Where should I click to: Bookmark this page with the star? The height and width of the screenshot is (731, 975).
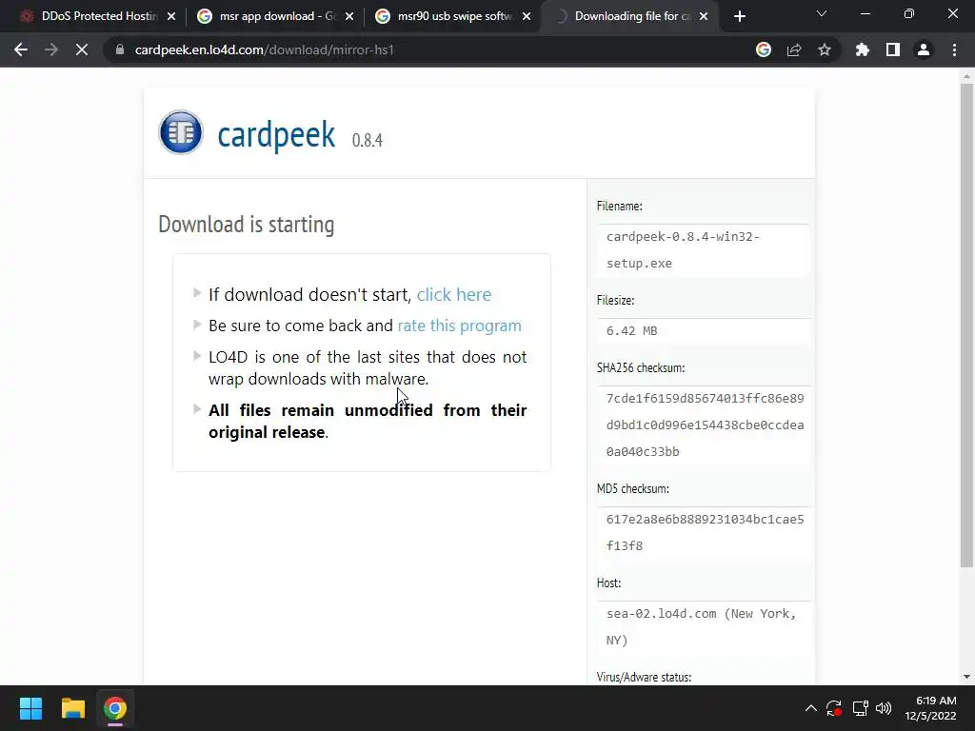[x=825, y=49]
